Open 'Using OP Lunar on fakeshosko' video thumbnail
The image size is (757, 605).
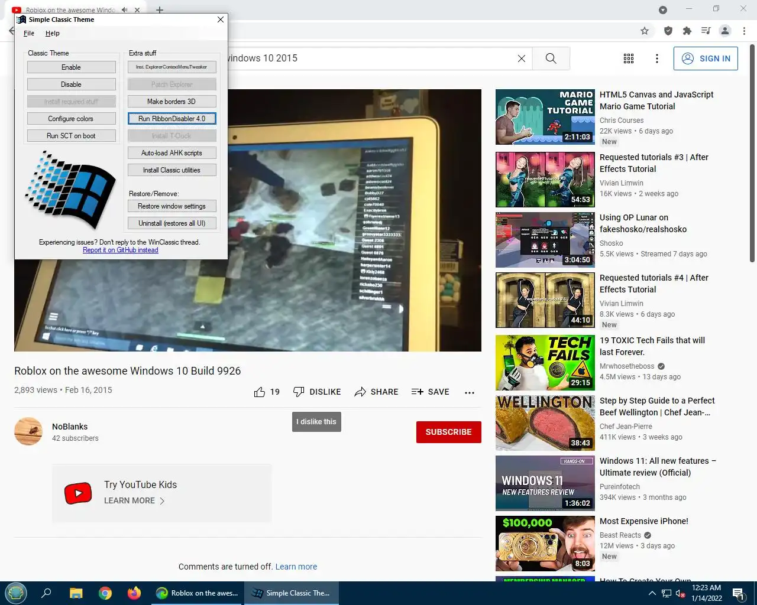point(545,240)
